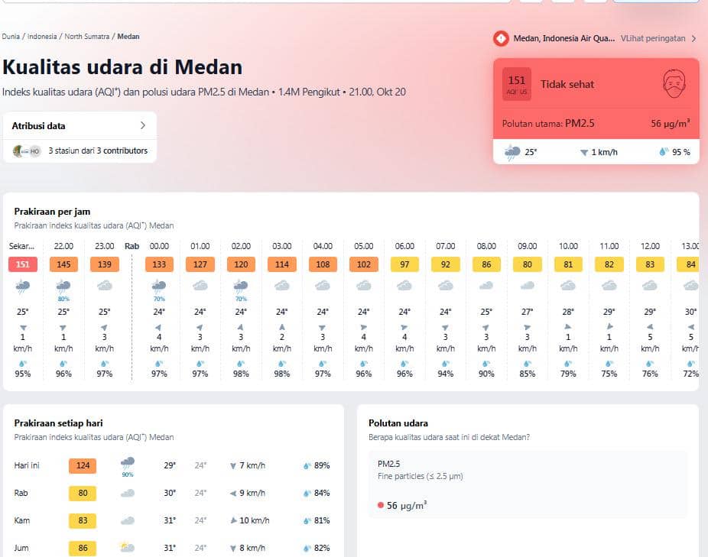Screen dimensions: 708x557
Task: Click the rain icon in the Hari ini row
Action: [128, 462]
